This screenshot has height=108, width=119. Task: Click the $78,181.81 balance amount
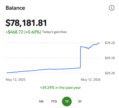coord(26,23)
